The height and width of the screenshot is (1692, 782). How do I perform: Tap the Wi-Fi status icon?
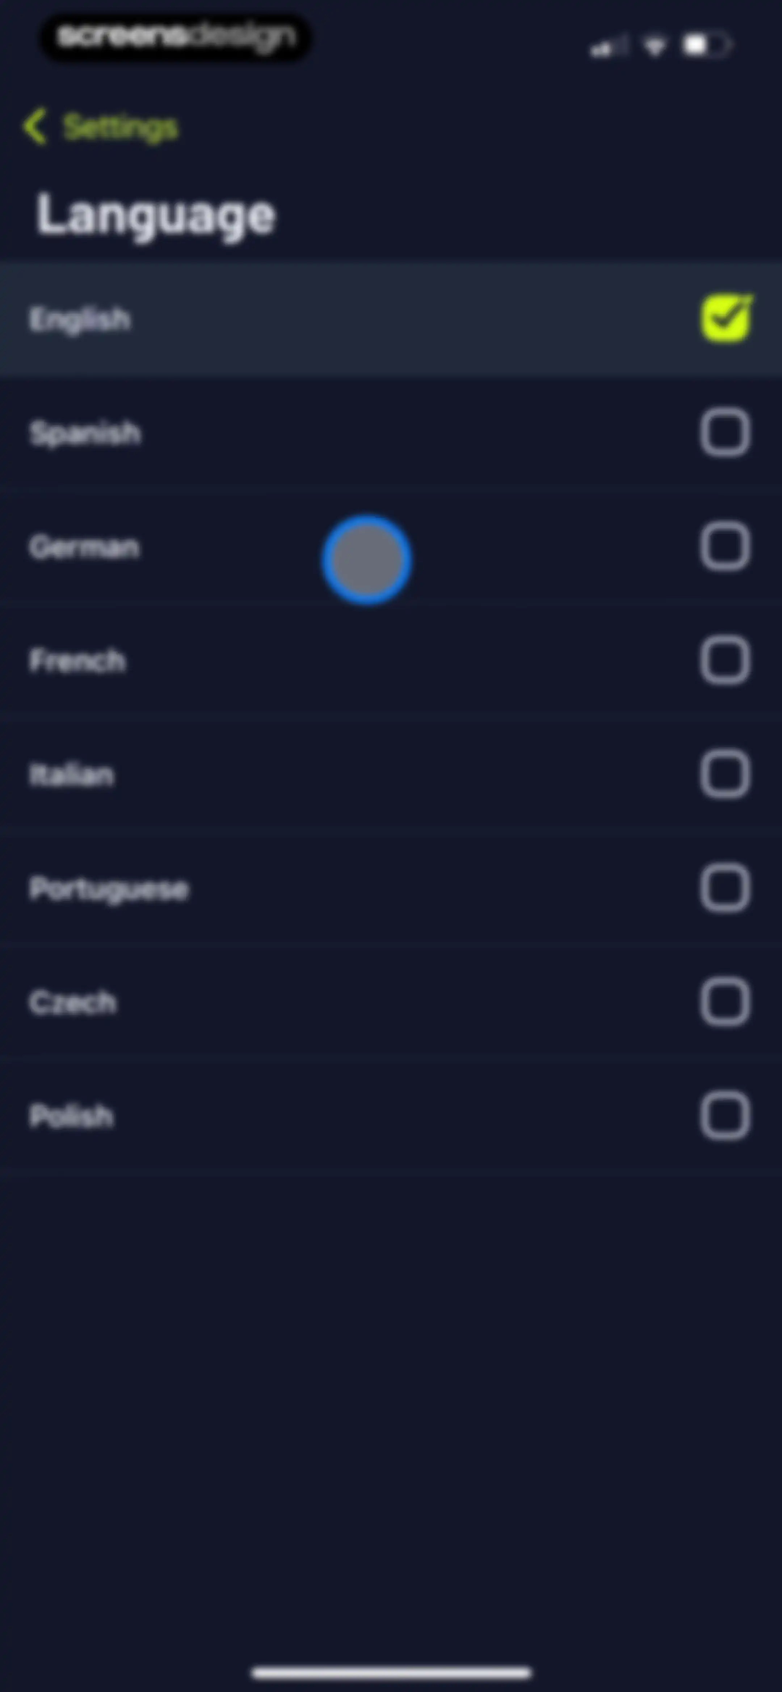pos(654,46)
